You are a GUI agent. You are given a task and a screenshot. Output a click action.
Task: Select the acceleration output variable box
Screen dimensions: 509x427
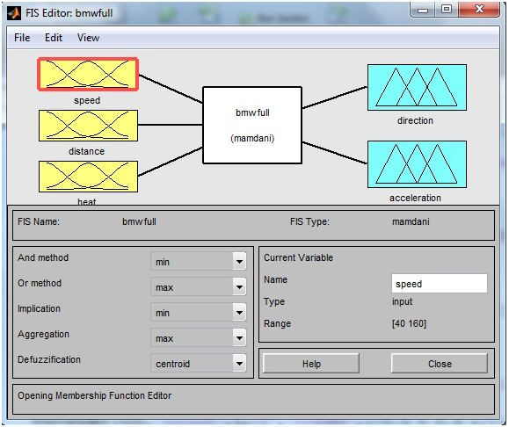[x=417, y=164]
